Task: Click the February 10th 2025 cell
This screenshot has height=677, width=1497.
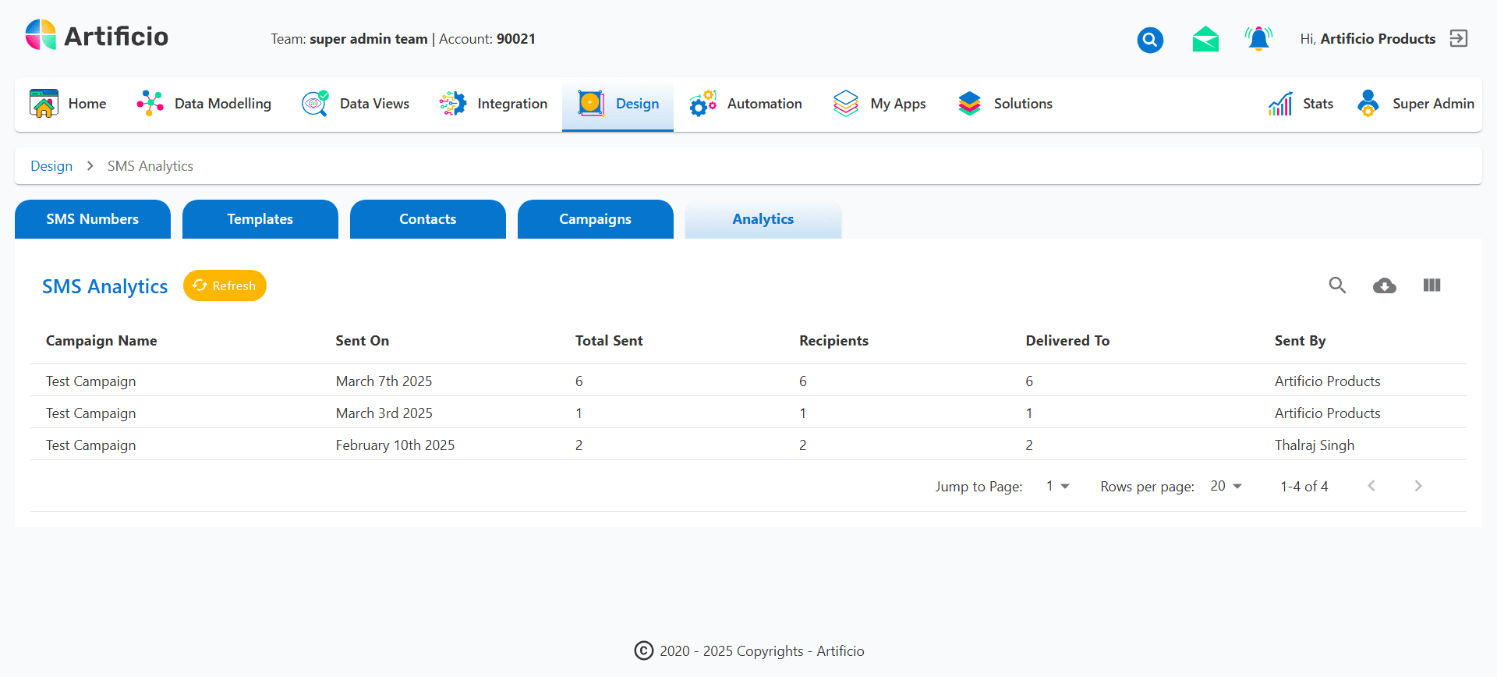Action: tap(395, 445)
